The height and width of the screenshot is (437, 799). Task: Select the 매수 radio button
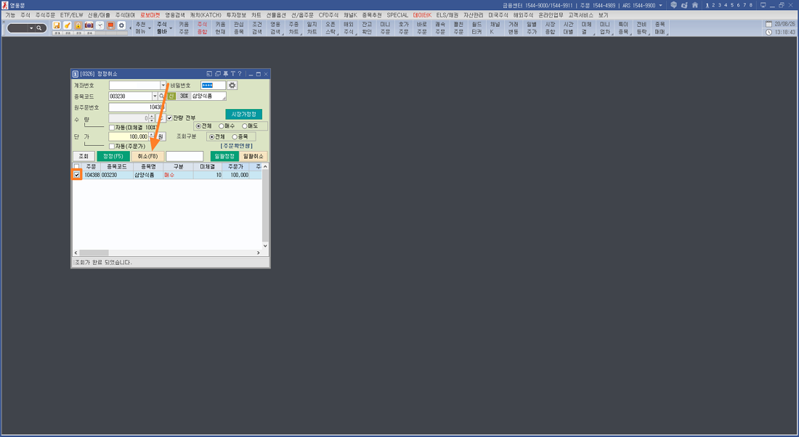point(221,126)
